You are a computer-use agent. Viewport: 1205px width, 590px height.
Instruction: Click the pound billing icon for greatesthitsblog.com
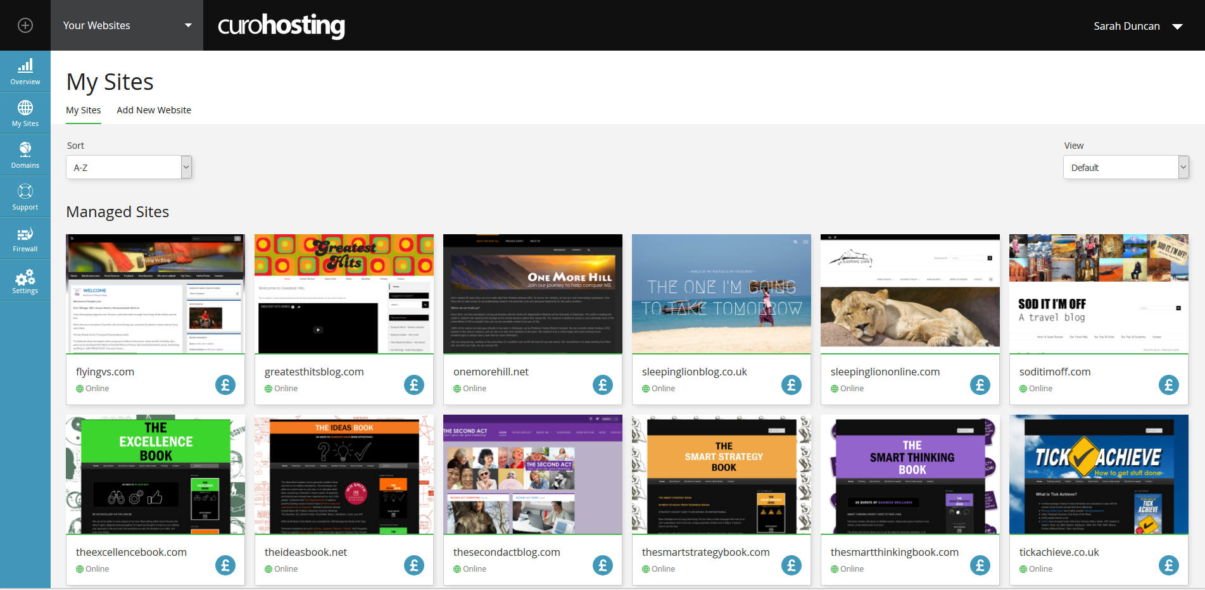(414, 385)
